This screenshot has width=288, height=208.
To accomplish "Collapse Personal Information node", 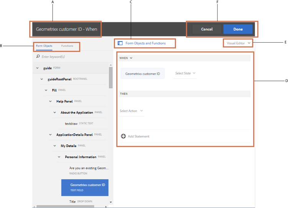I will 59,157.
